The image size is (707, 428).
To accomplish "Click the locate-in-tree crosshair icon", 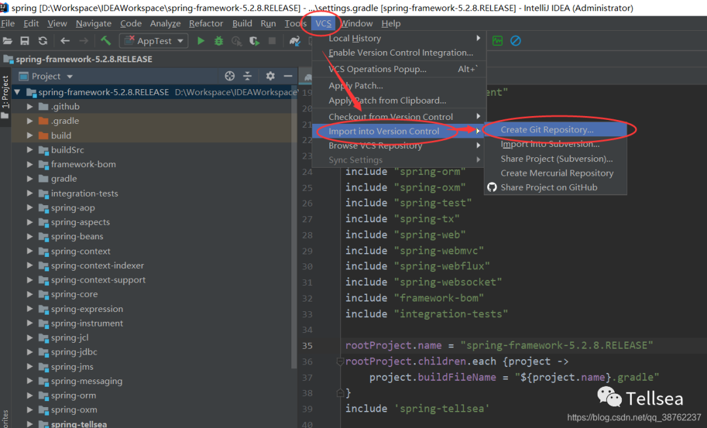I will pos(230,76).
